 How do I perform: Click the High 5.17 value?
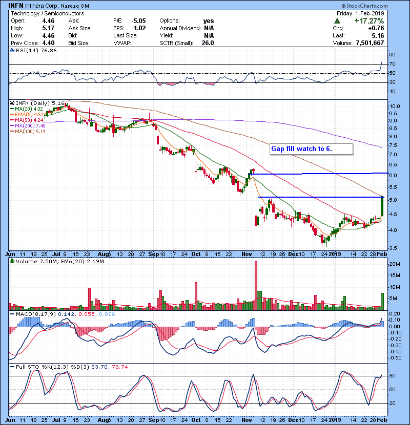pyautogui.click(x=48, y=28)
